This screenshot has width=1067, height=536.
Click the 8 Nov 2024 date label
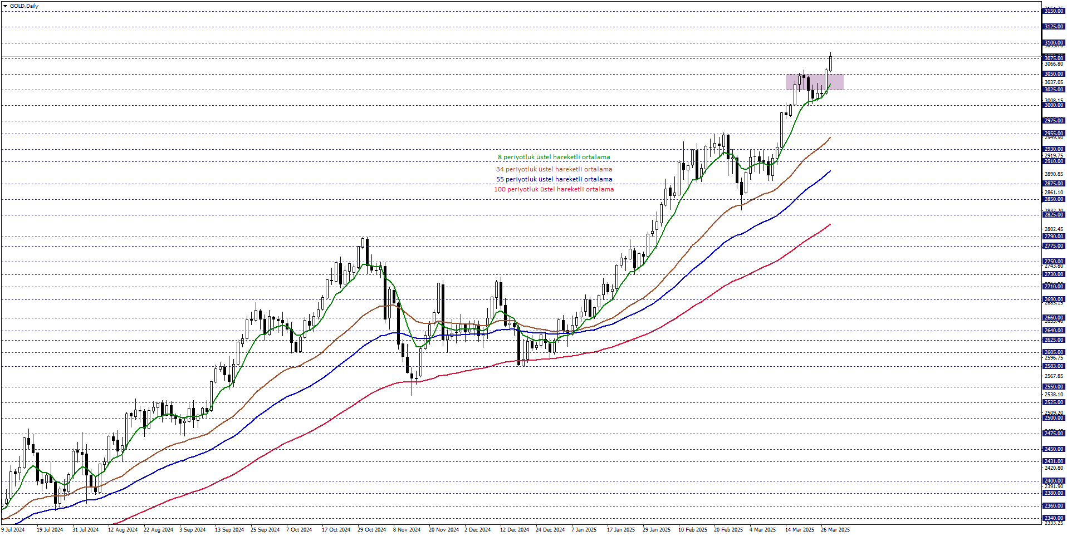pos(407,530)
